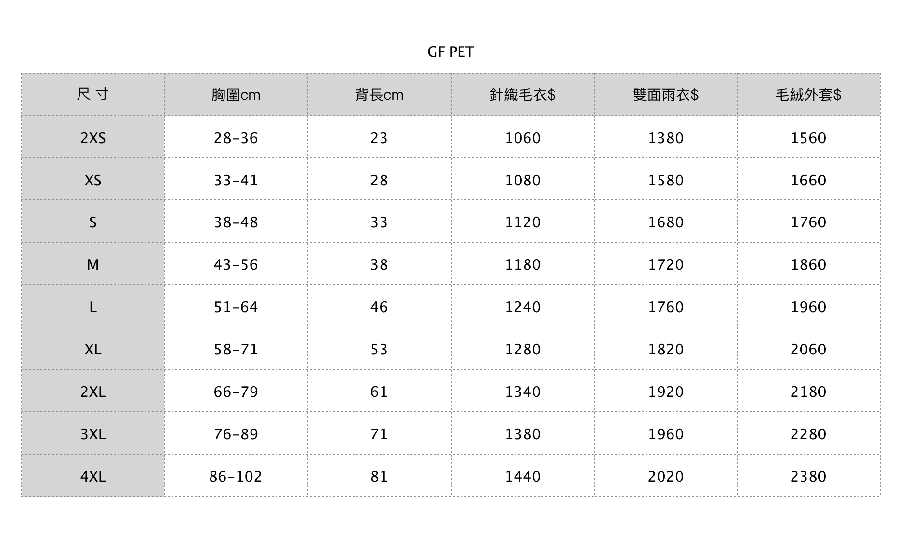Click chest range cell 86-102
This screenshot has width=924, height=549.
[x=236, y=477]
